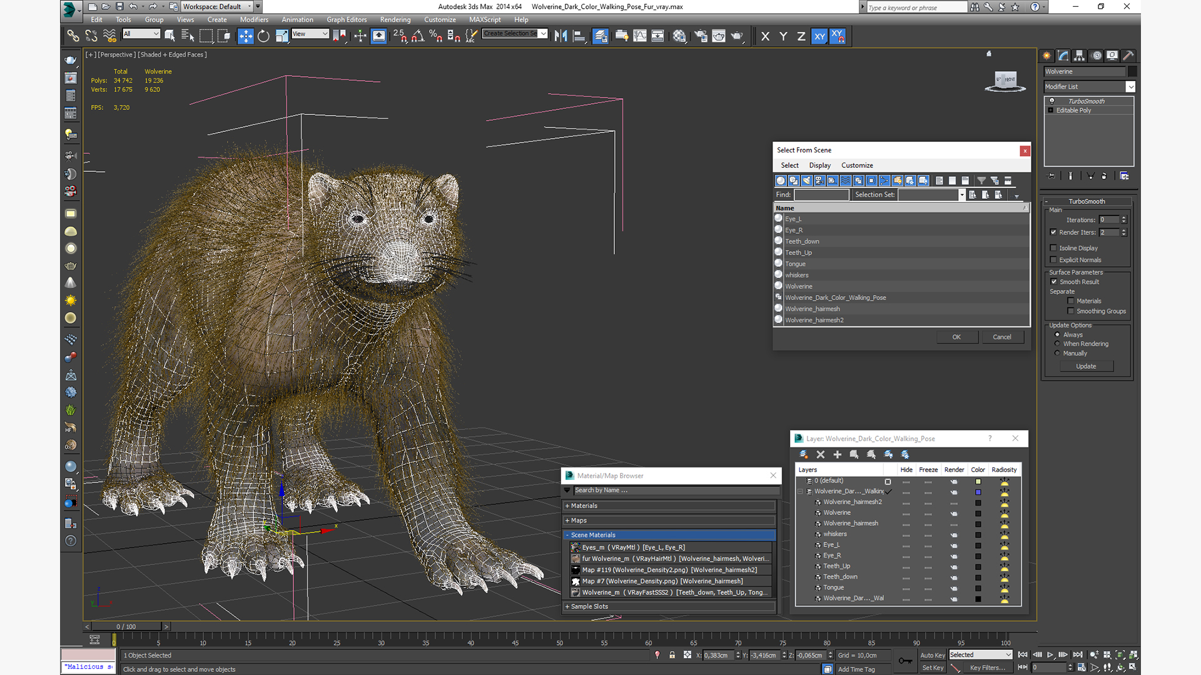The image size is (1201, 675).
Task: Open the Create Selection Set dropdown
Action: tap(515, 34)
